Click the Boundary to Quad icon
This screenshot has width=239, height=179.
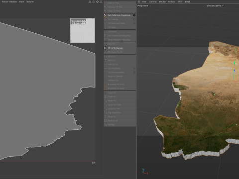pyautogui.click(x=105, y=89)
